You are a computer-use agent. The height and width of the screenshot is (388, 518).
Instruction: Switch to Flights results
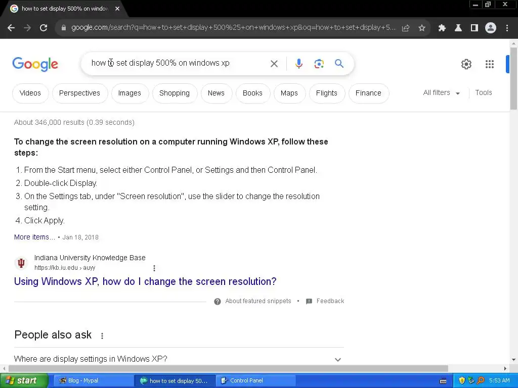327,93
